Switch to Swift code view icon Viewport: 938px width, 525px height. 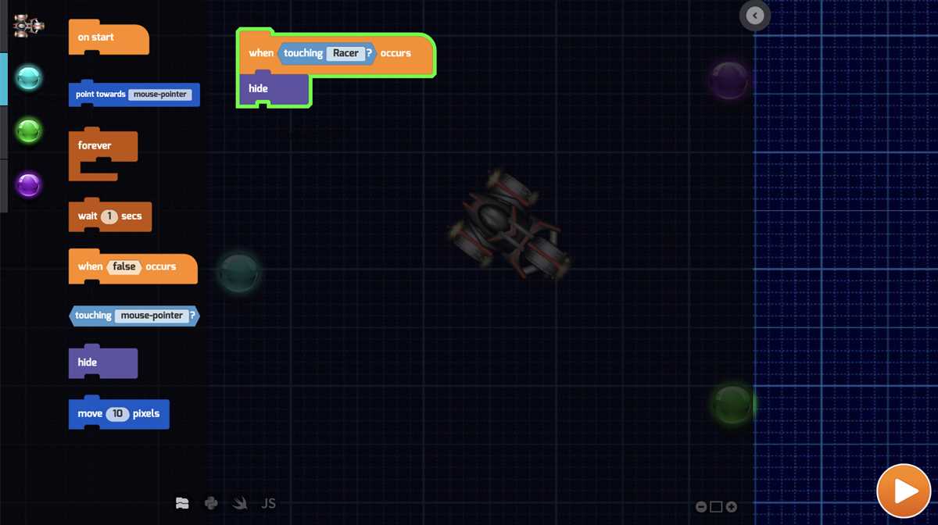(240, 504)
